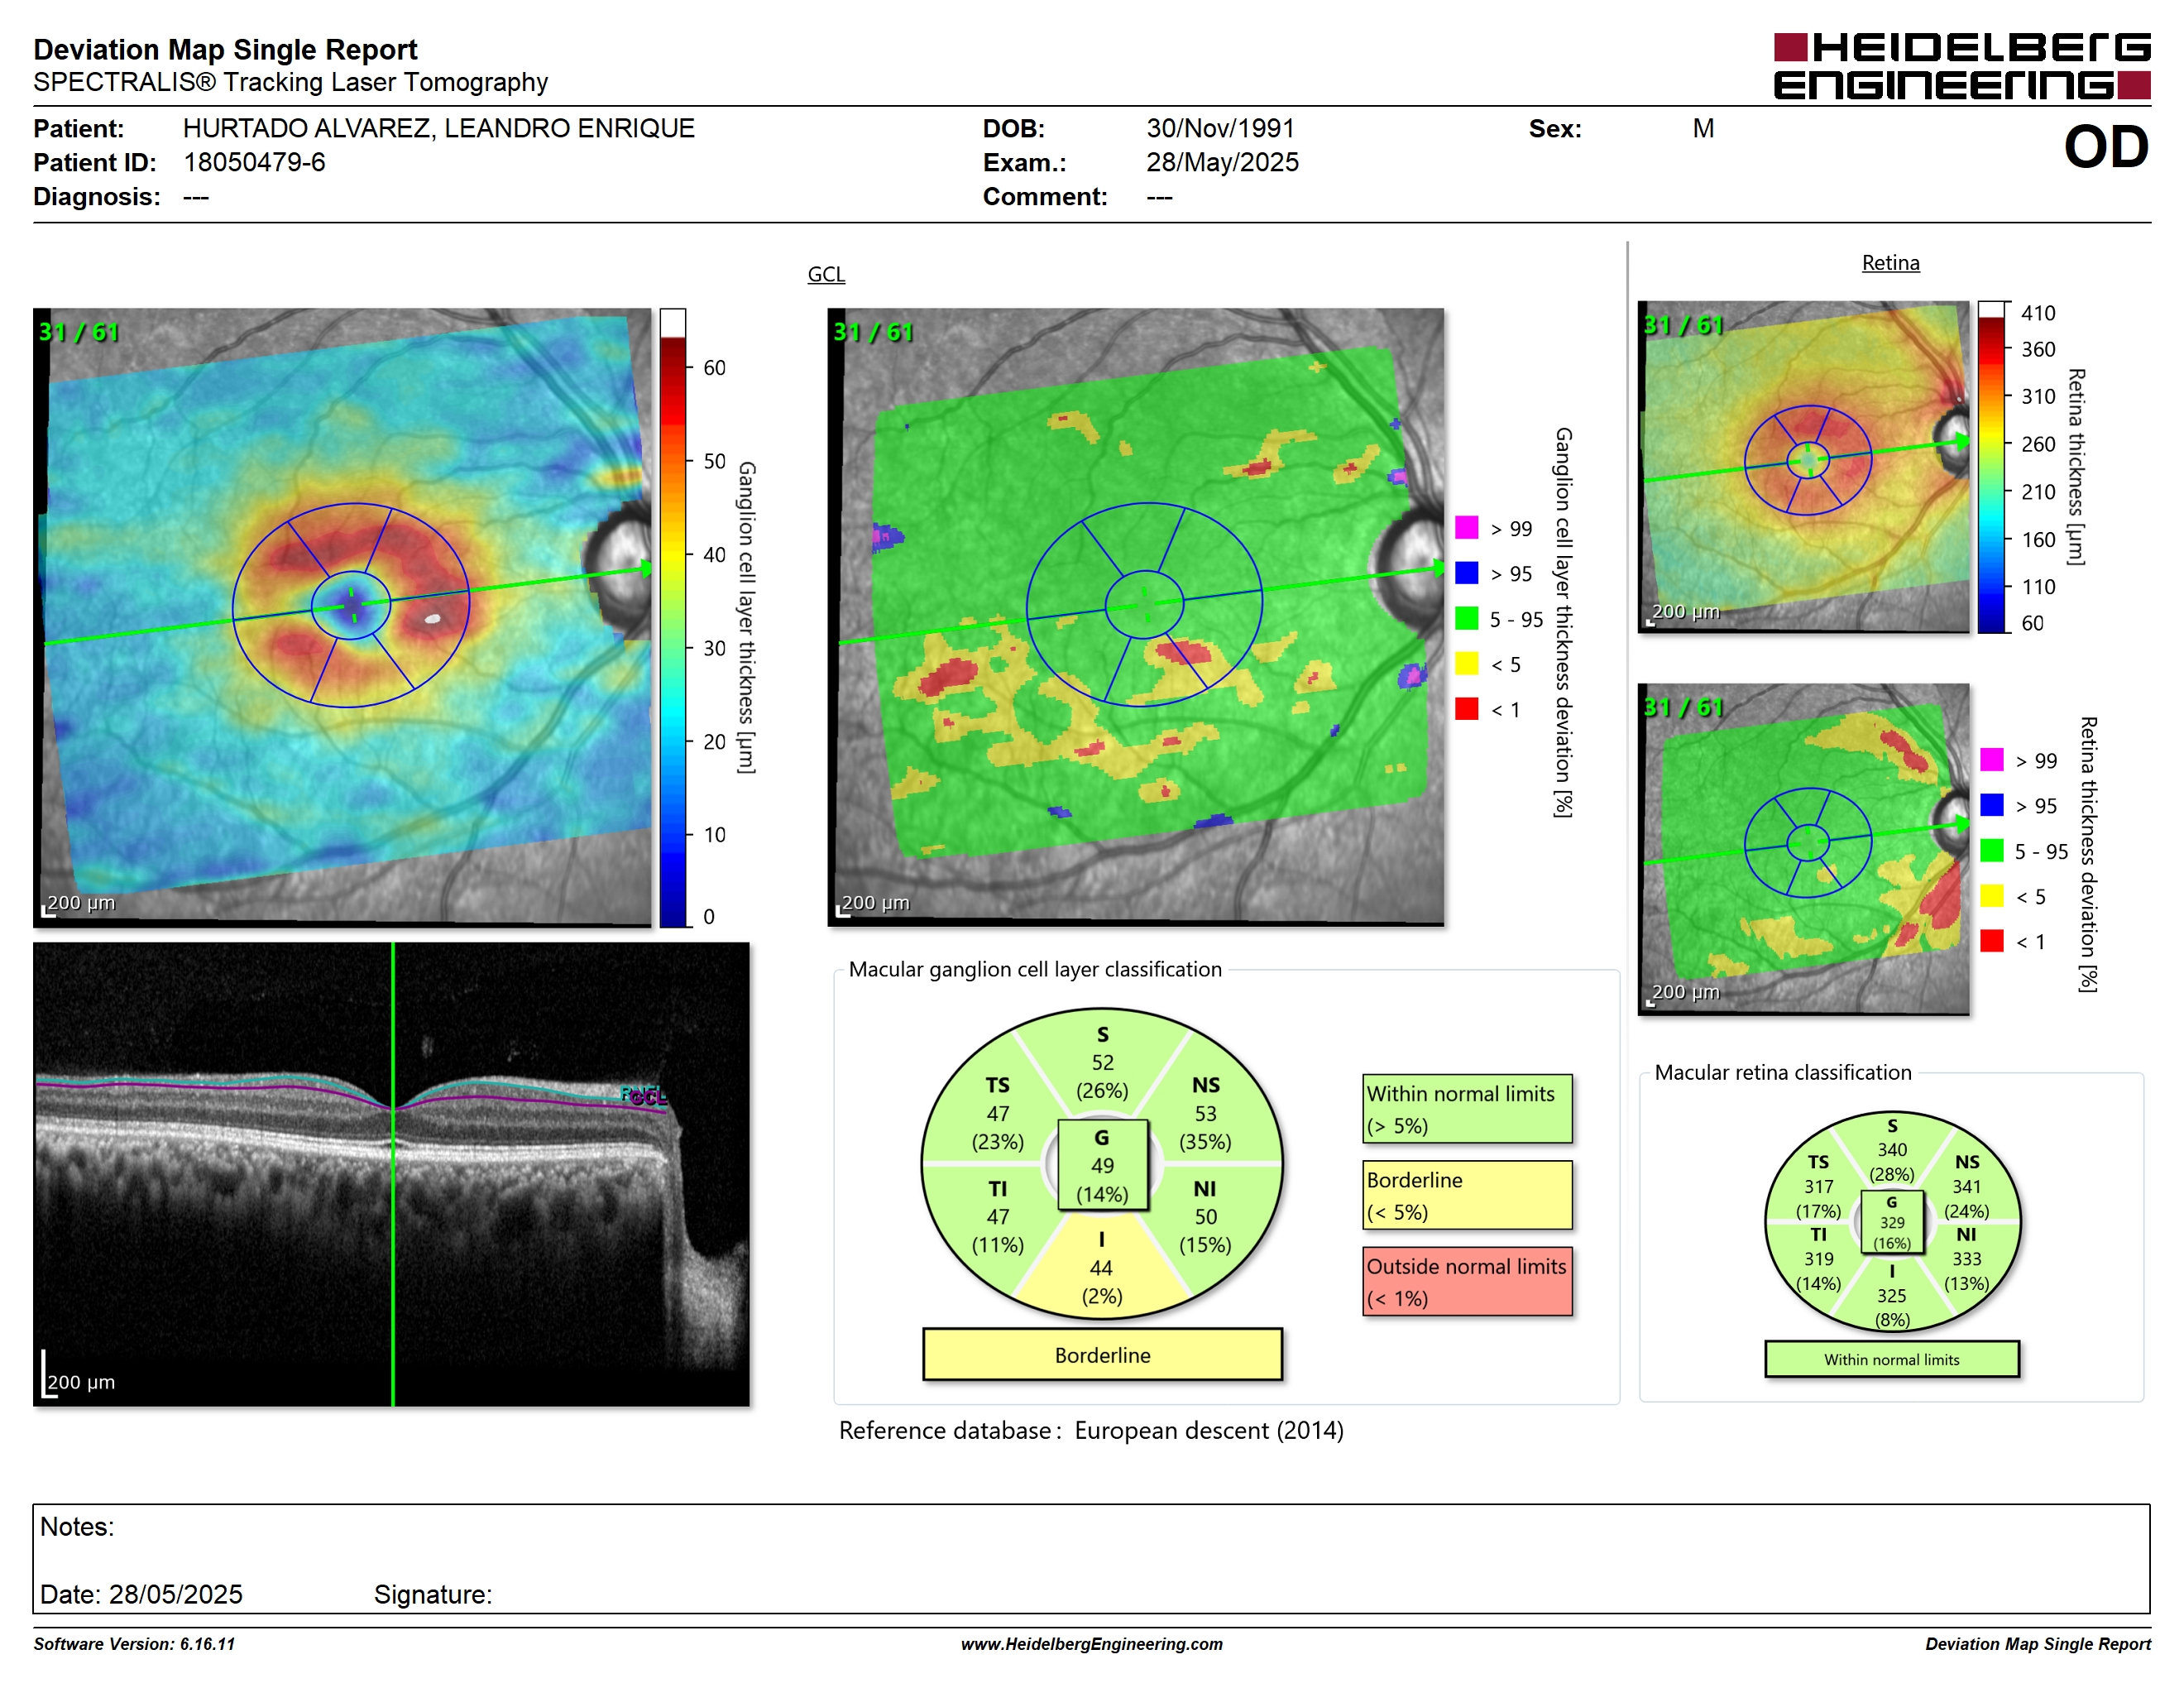Click Macular ganglion cell layer classification heading
Image resolution: width=2184 pixels, height=1688 pixels.
[1035, 969]
